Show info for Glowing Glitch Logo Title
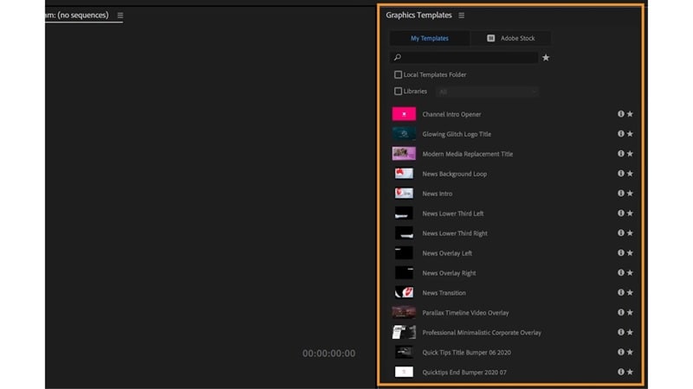The width and height of the screenshot is (693, 389). coord(621,134)
